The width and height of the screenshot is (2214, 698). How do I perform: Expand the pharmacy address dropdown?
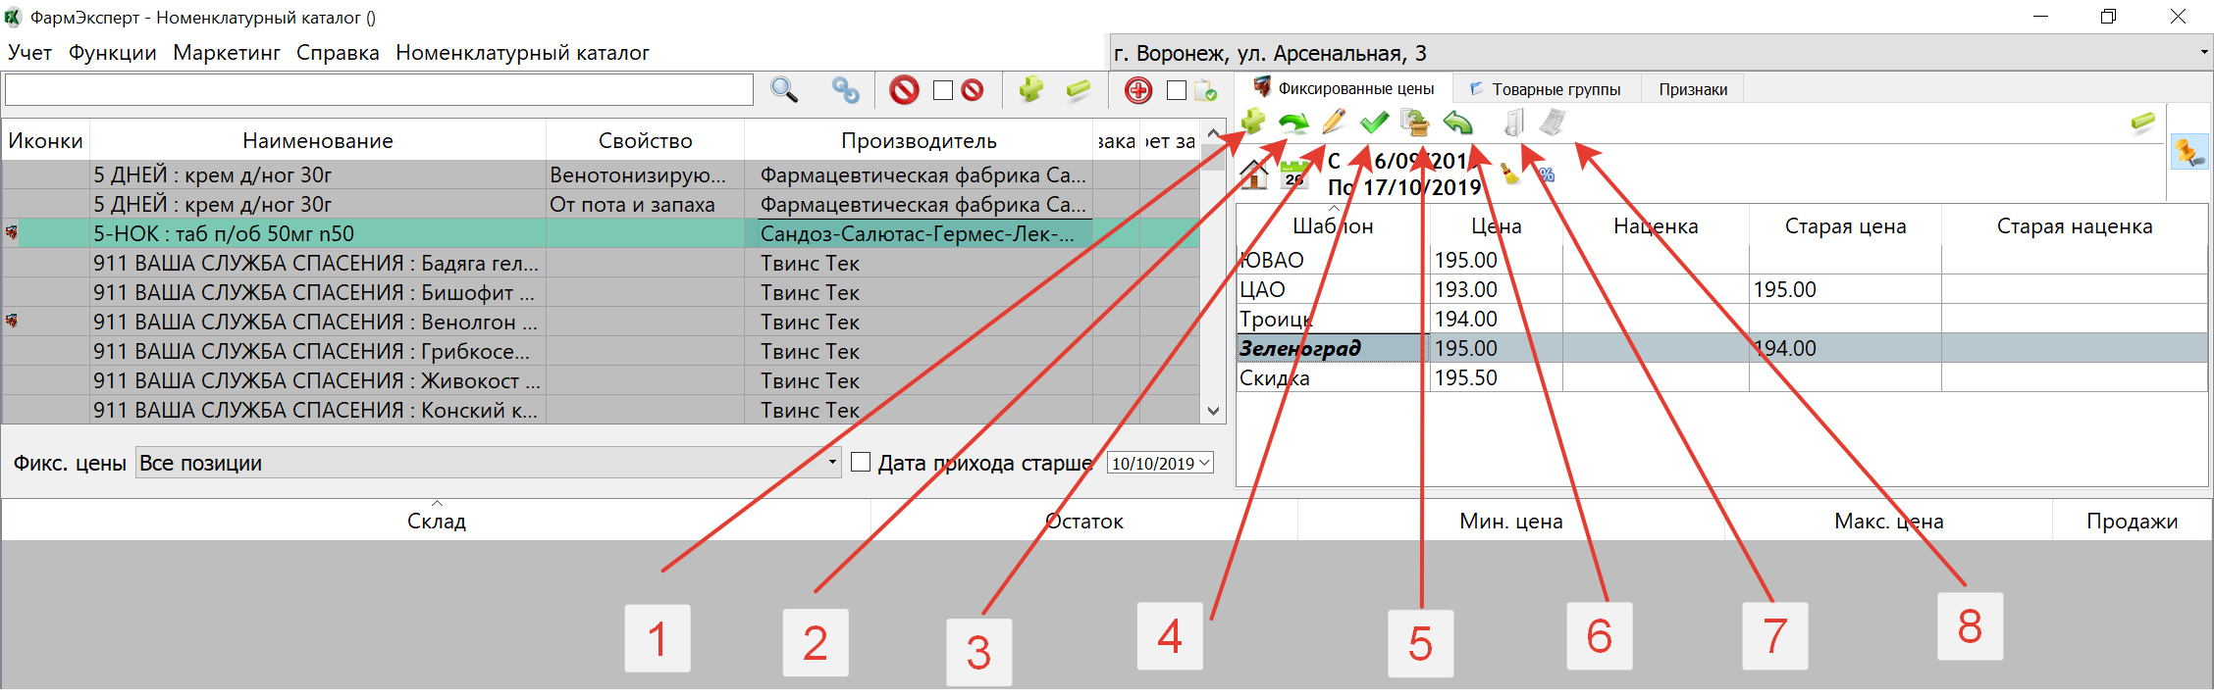[2203, 53]
